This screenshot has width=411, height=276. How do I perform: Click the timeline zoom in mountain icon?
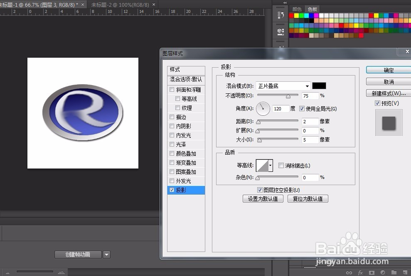61,273
